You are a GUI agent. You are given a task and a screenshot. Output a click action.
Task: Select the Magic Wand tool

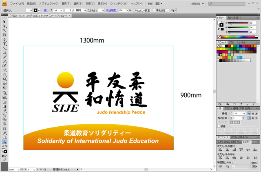[4, 30]
